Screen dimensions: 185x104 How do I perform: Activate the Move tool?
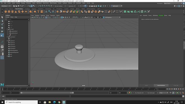(2, 28)
